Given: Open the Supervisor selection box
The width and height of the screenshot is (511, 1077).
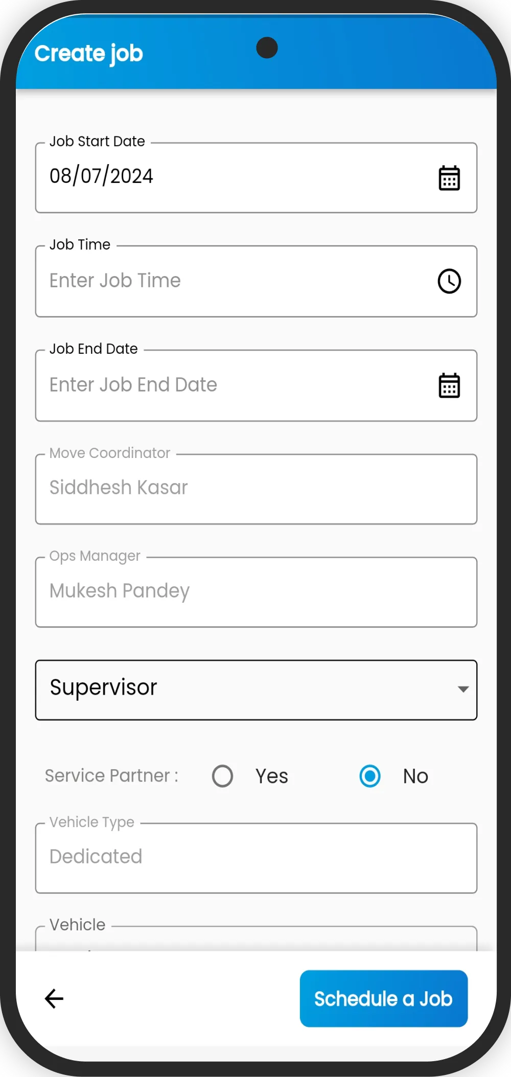Looking at the screenshot, I should pos(245,690).
